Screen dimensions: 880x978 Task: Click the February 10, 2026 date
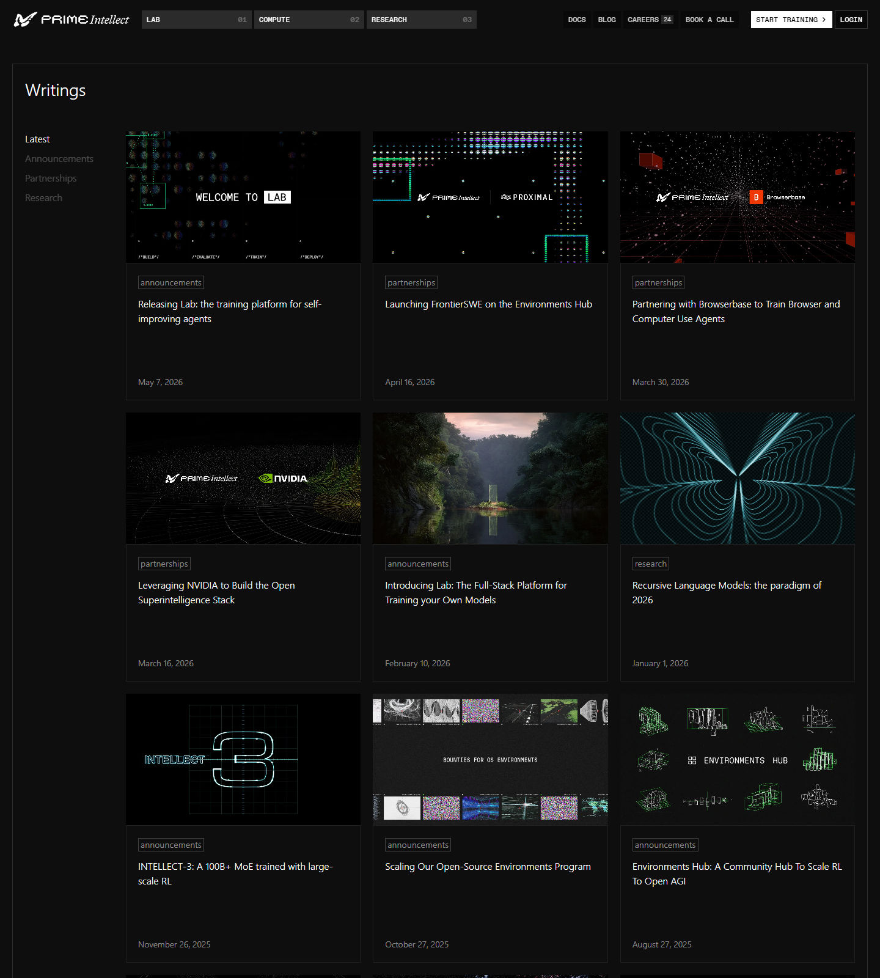(x=417, y=663)
